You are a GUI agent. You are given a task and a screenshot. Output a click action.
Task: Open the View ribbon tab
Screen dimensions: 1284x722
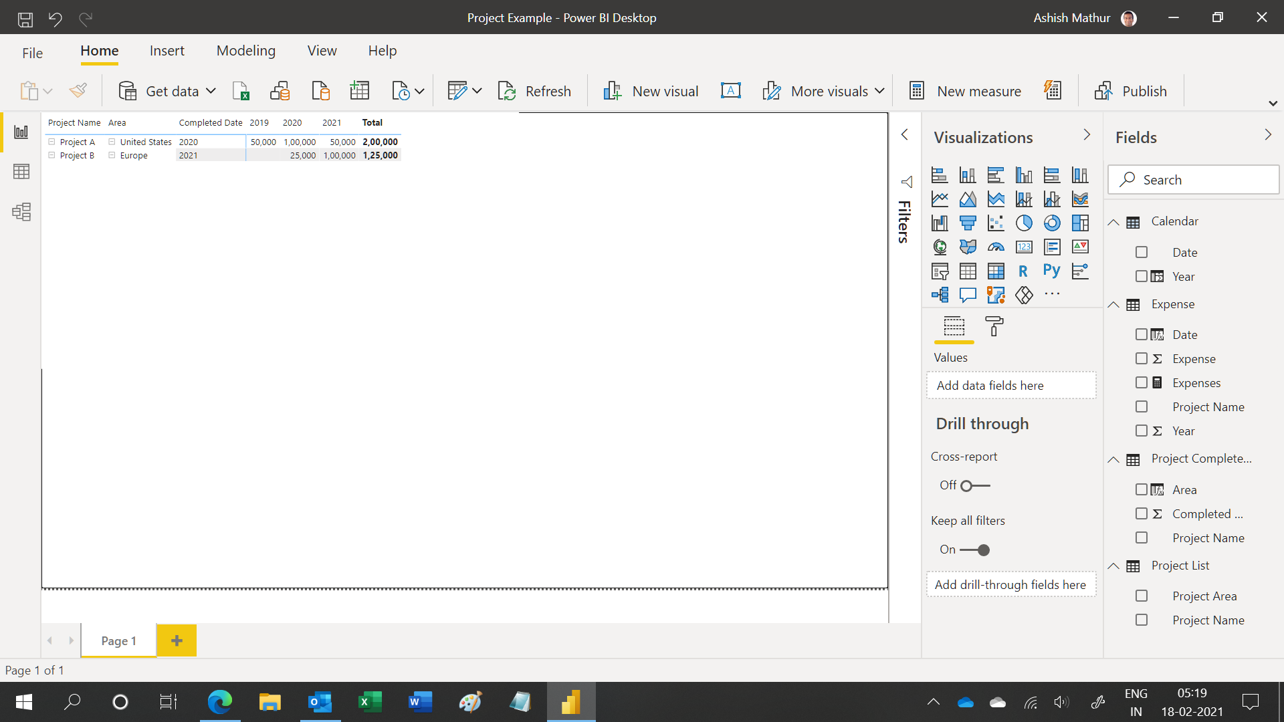pos(322,51)
